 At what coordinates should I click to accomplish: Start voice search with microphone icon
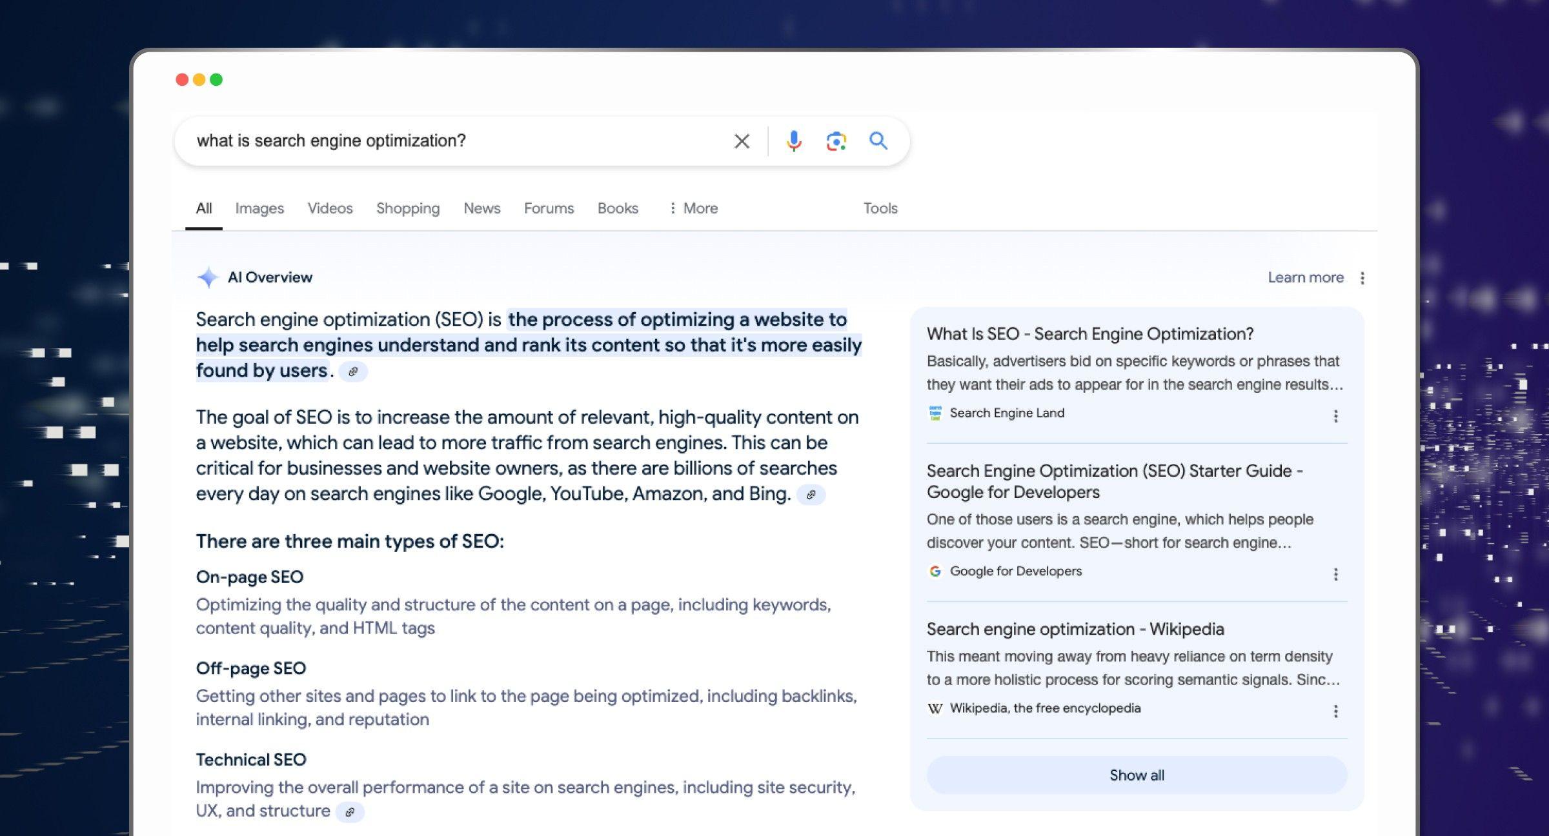pyautogui.click(x=794, y=141)
